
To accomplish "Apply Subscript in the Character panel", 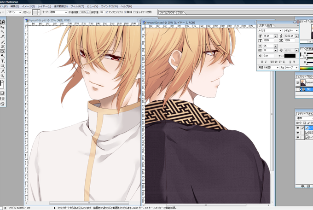I will [284, 62].
